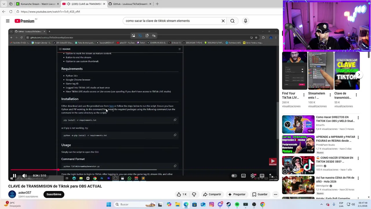Open more actions menu beside Guardar
Viewport: 371px width, 209px height.
275,194
